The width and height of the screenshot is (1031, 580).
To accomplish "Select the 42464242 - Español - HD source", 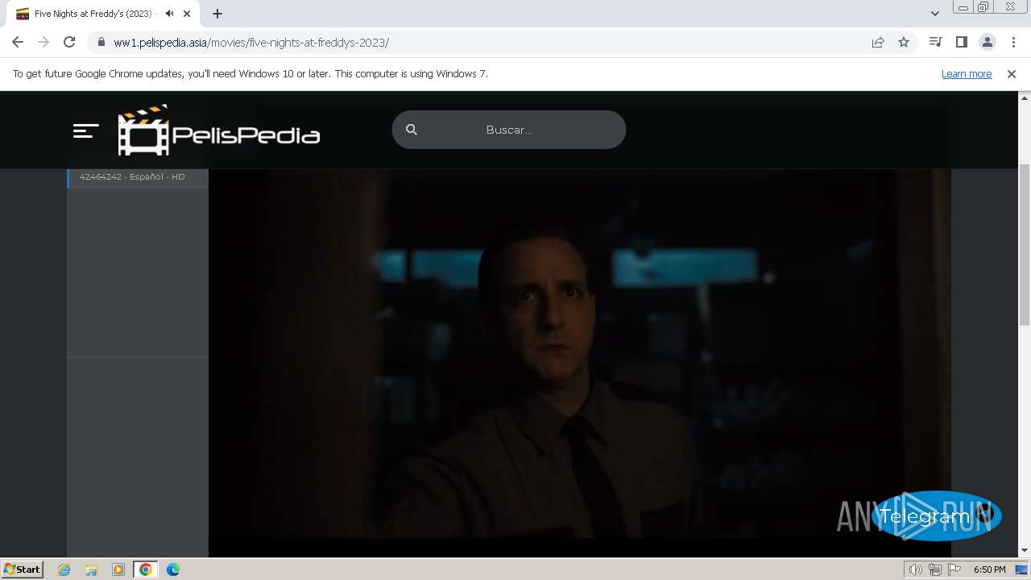I will click(x=138, y=176).
